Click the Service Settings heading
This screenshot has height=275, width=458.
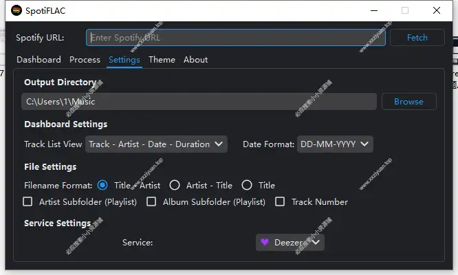[x=58, y=223]
